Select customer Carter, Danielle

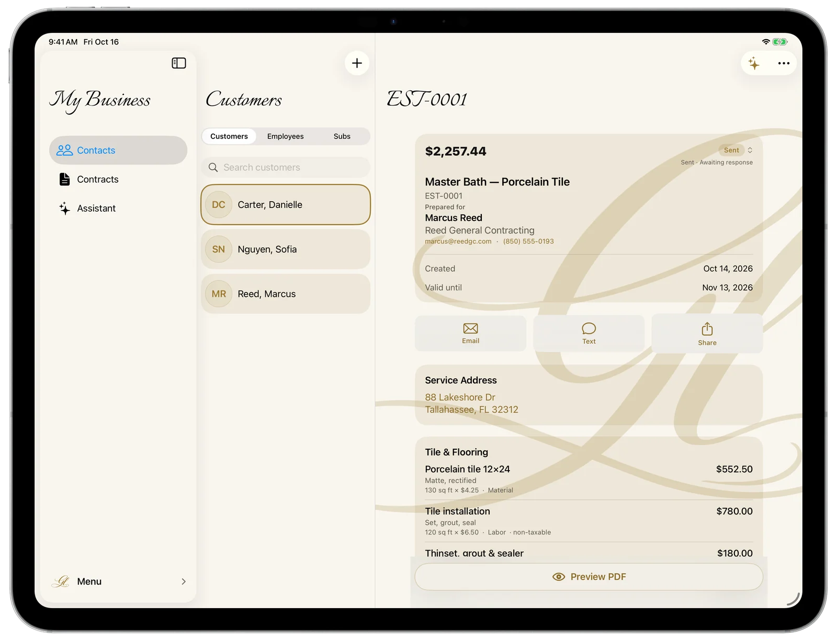[286, 205]
